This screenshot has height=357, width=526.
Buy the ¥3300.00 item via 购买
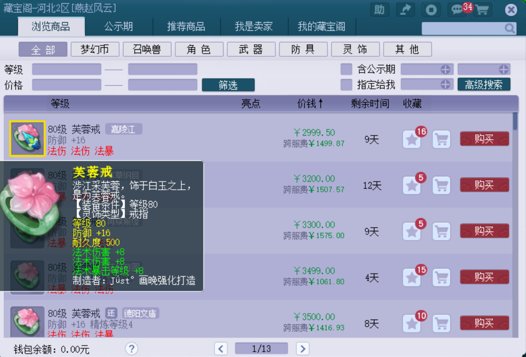(x=484, y=231)
